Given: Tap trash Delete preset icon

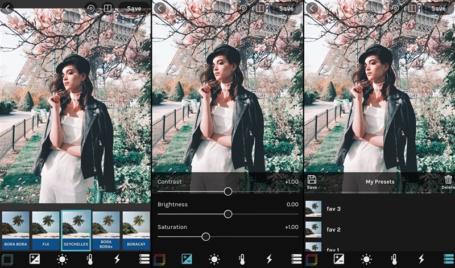Looking at the screenshot, I should tap(449, 182).
